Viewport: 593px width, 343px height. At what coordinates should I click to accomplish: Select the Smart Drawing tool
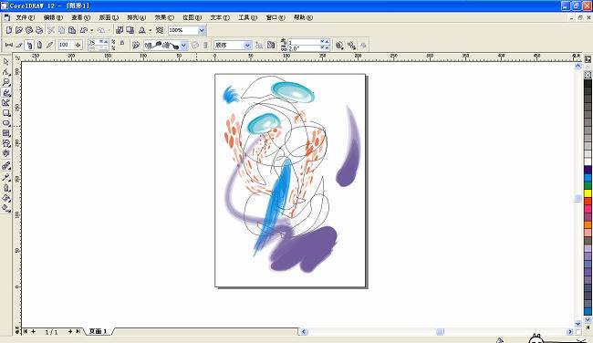[6, 102]
